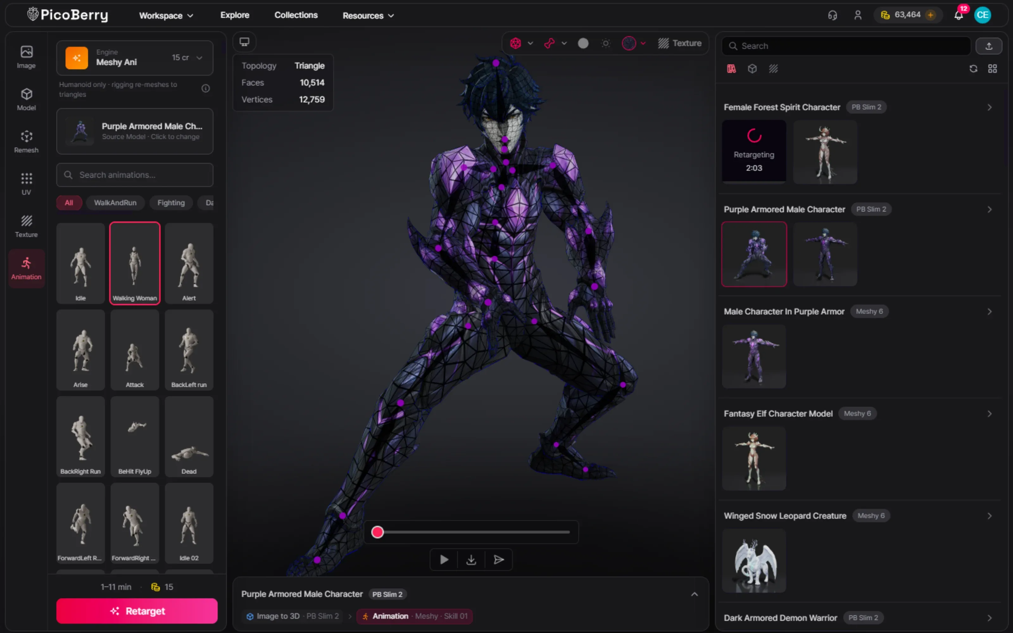The image size is (1013, 633).
Task: Open the headset support icon
Action: coord(832,16)
